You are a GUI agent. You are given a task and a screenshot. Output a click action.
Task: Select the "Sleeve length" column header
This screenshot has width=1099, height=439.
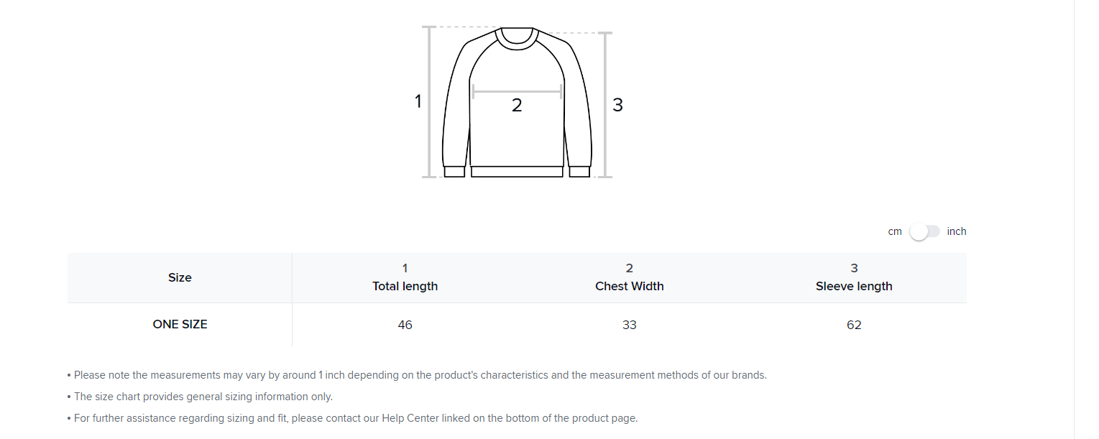pyautogui.click(x=854, y=286)
